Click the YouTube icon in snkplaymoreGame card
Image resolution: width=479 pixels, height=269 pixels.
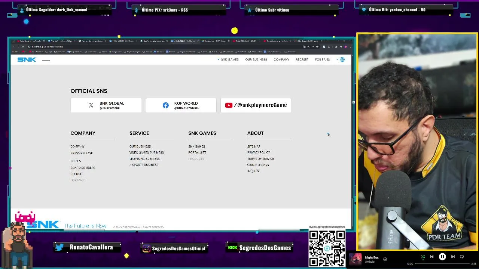[x=229, y=105]
